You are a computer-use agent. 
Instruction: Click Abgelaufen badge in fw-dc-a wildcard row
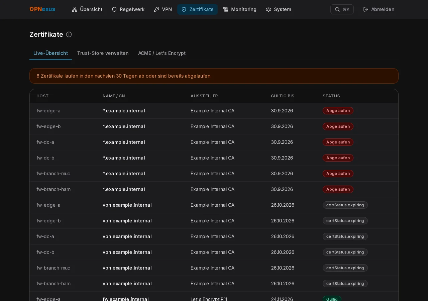[x=338, y=142]
